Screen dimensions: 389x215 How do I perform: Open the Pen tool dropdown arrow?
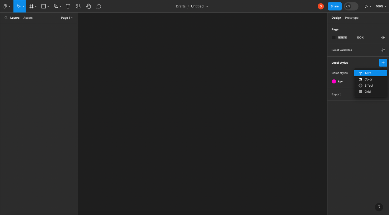pos(60,6)
